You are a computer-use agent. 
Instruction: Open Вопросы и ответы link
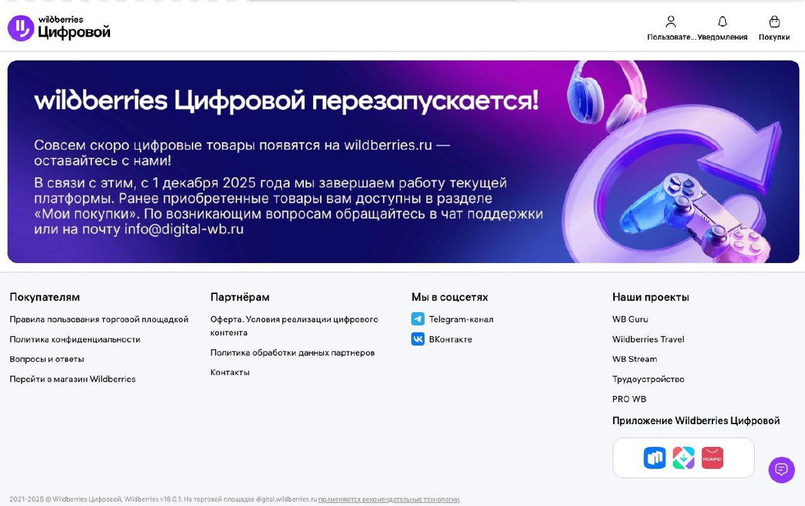pyautogui.click(x=47, y=359)
